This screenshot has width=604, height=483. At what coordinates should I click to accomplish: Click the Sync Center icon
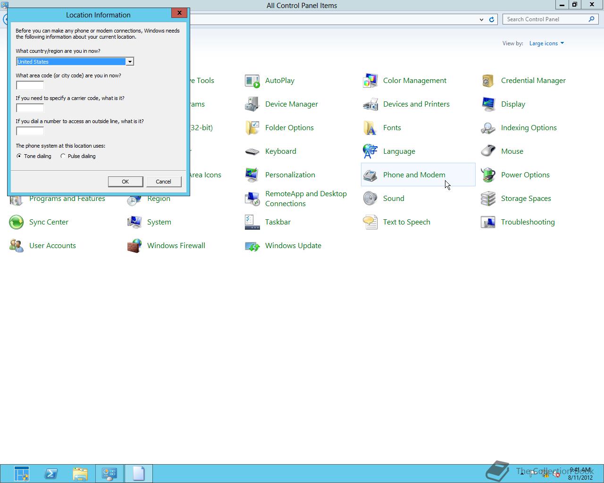point(17,222)
